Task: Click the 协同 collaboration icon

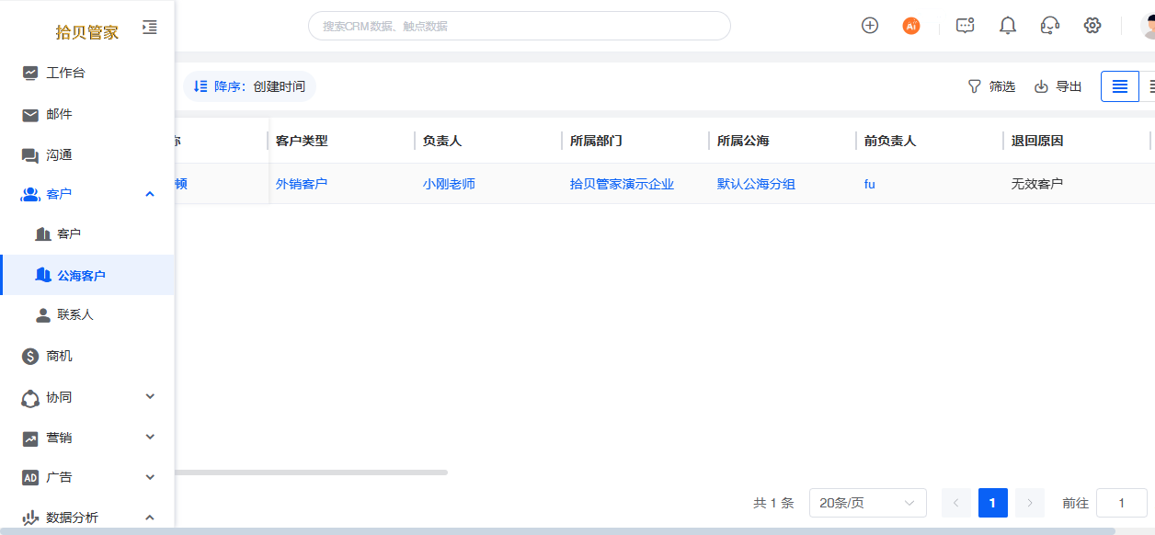Action: point(30,398)
